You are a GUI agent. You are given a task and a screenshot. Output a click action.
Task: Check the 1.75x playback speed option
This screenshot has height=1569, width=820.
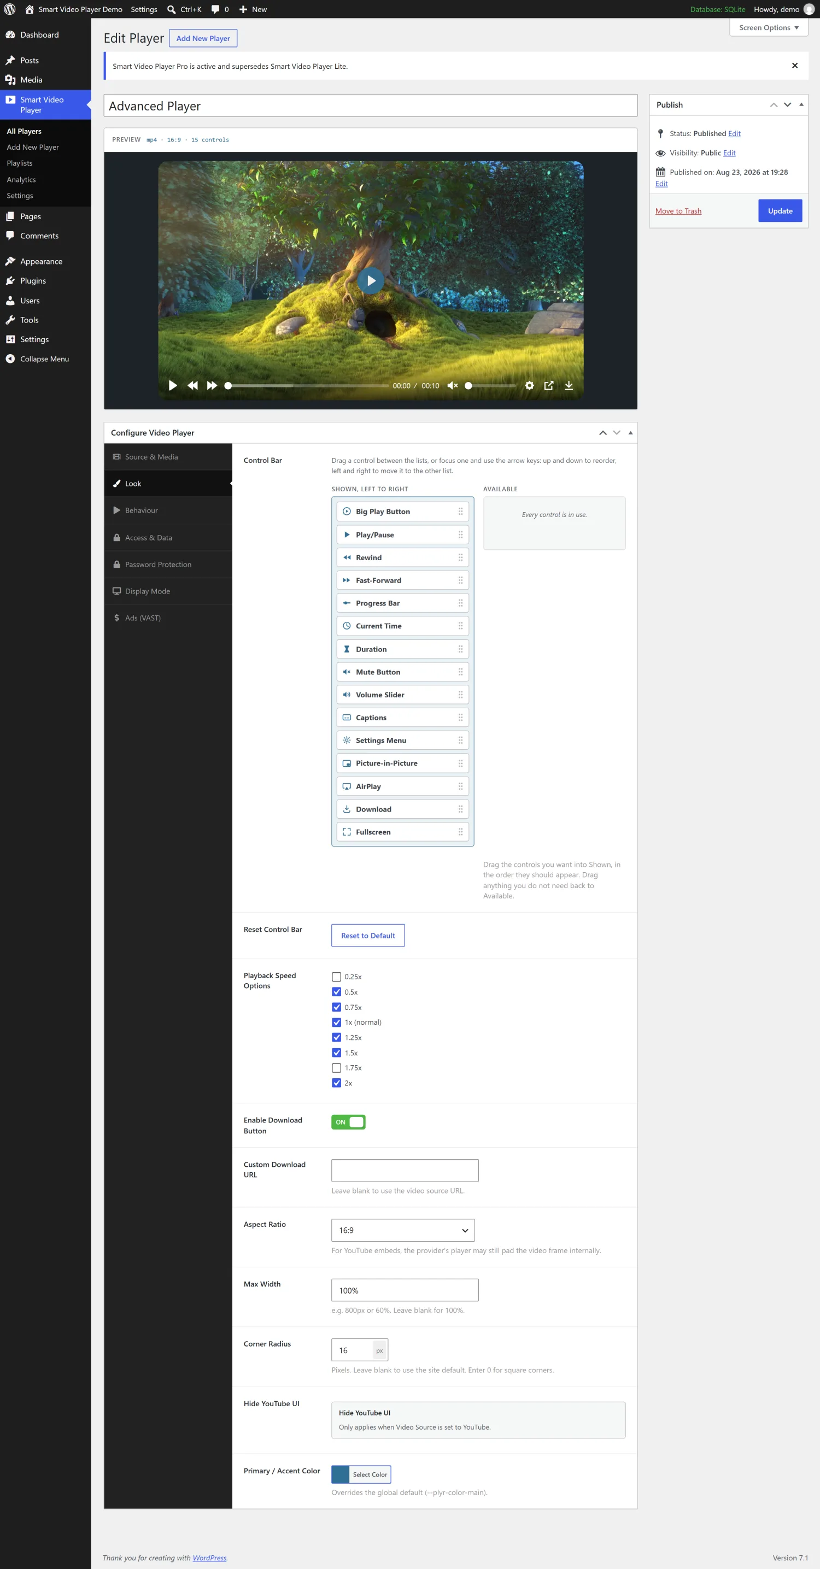tap(336, 1068)
